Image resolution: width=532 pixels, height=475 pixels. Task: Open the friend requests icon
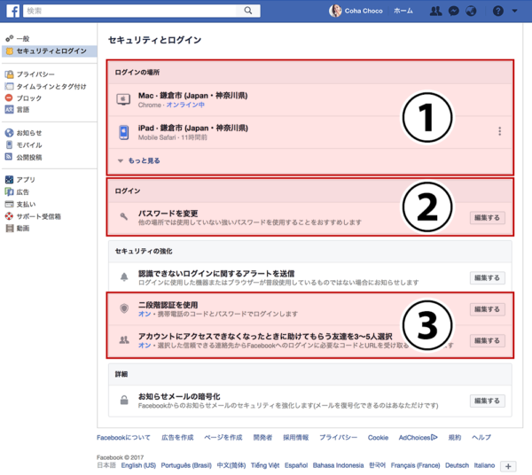click(435, 12)
